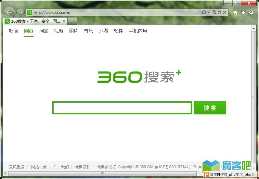Open the 手机应用 category
The width and height of the screenshot is (259, 179).
[138, 31]
